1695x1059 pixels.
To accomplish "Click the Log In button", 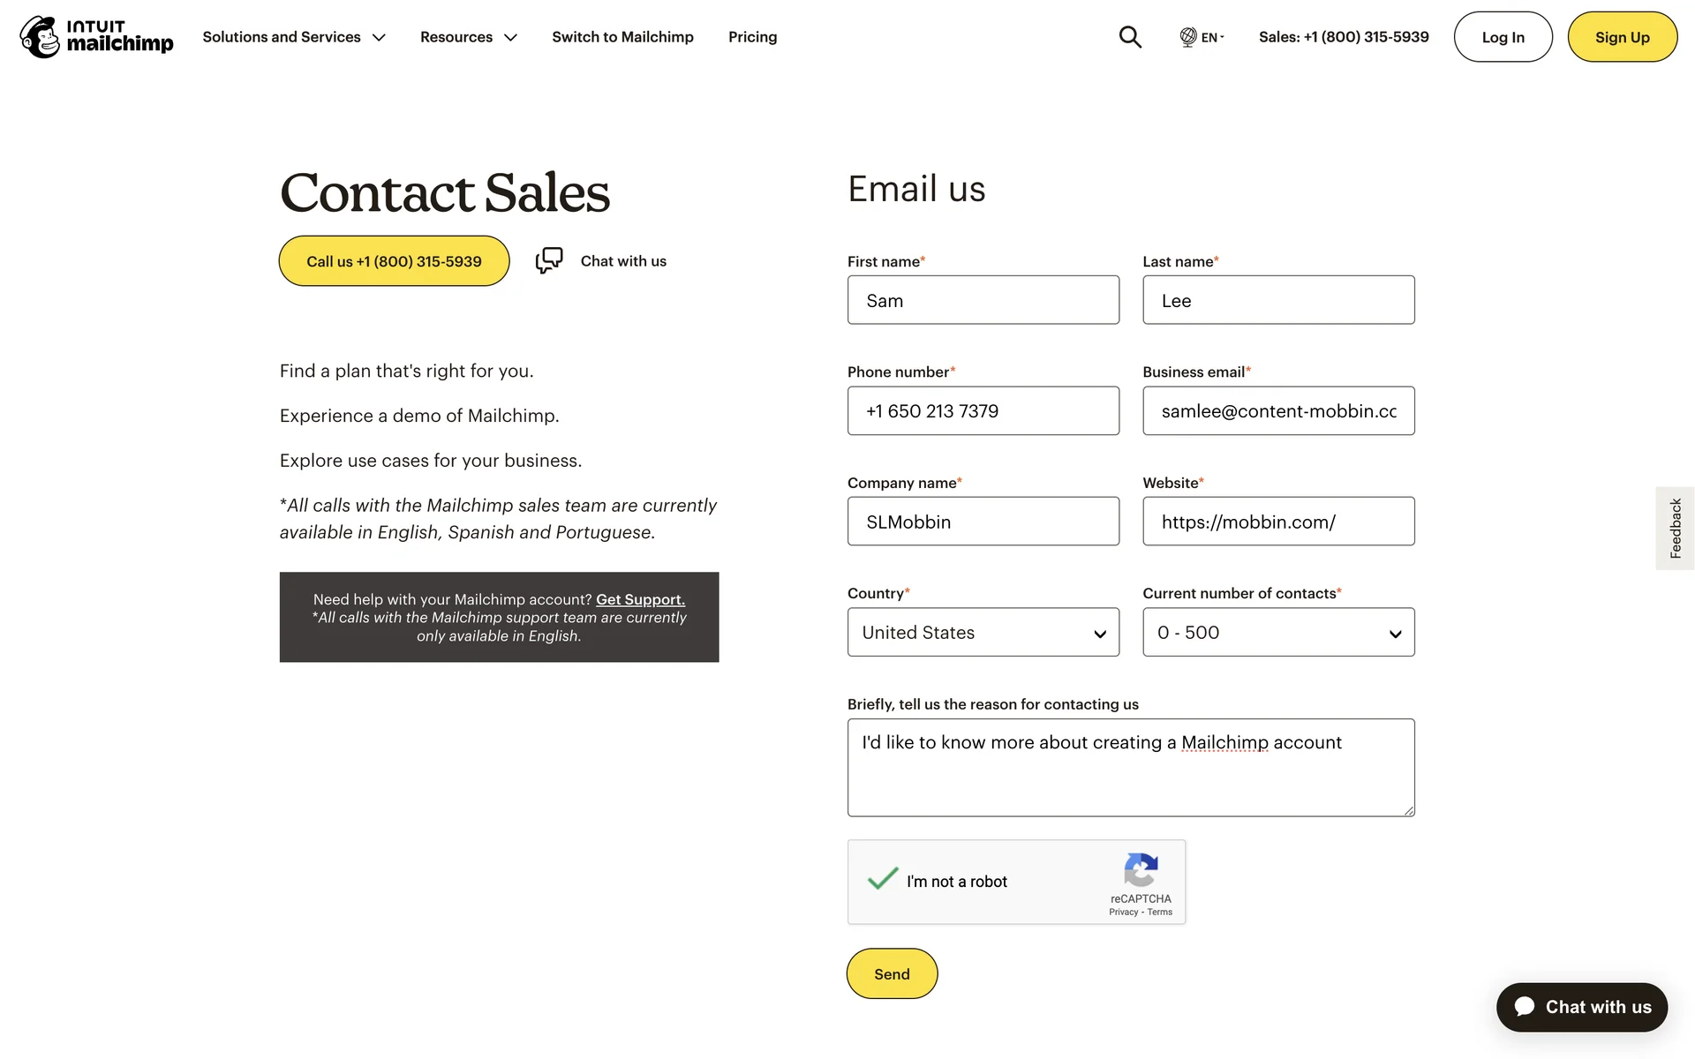I will point(1503,37).
